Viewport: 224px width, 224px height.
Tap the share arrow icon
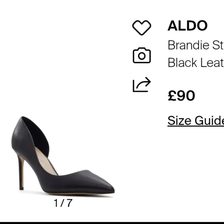(141, 85)
